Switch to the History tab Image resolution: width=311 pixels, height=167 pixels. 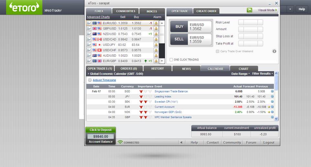(157, 69)
